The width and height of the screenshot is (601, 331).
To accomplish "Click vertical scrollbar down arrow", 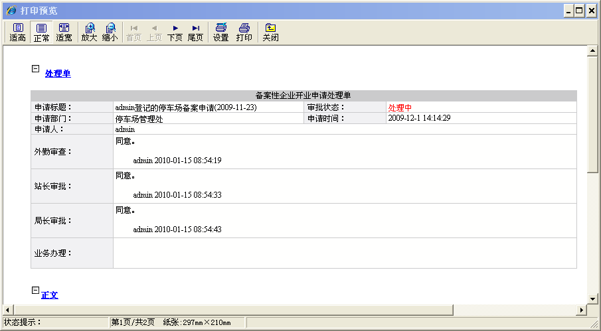I will (594, 298).
